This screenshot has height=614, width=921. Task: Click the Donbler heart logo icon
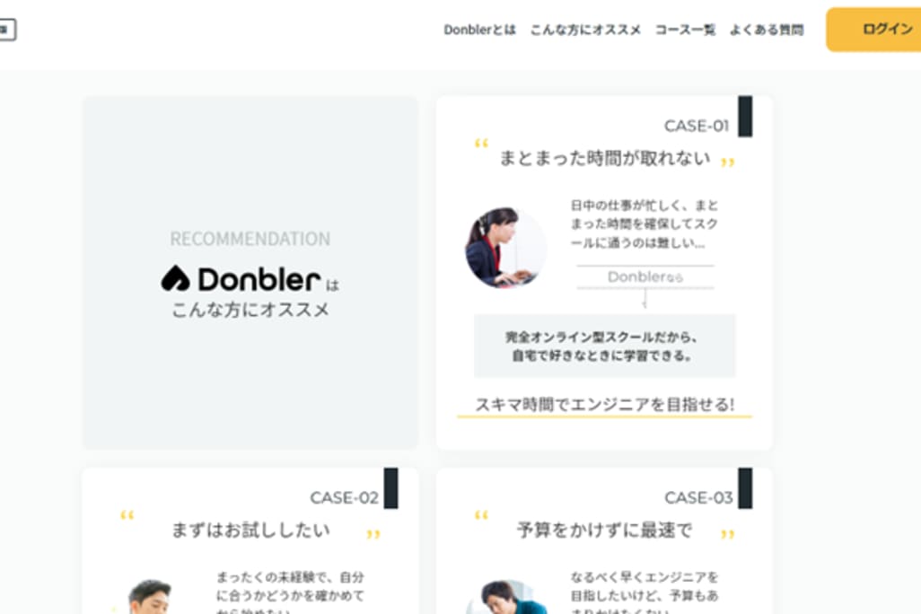point(176,279)
